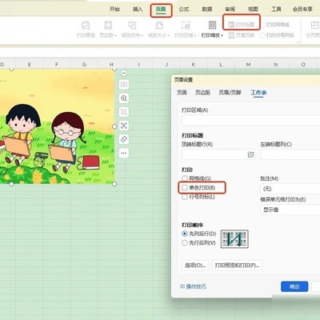Open the 公式 ribbon tab
This screenshot has height=320, width=320.
tap(184, 10)
